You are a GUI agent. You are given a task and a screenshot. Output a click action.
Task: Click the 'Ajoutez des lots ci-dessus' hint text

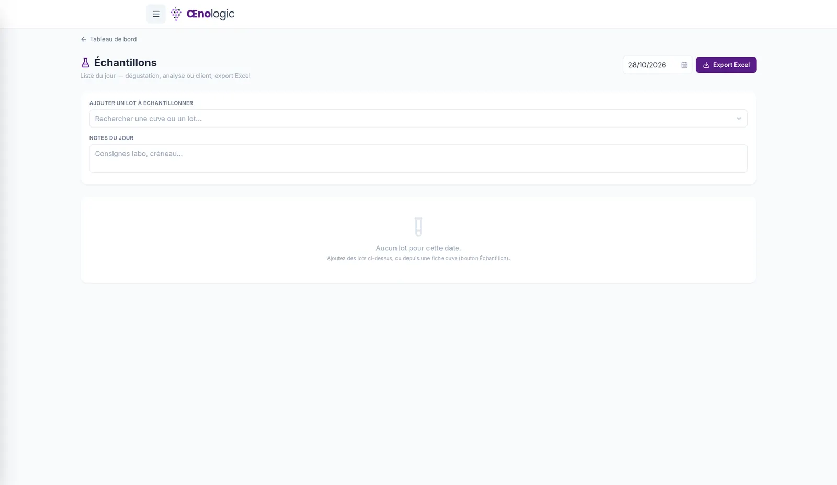(x=418, y=258)
